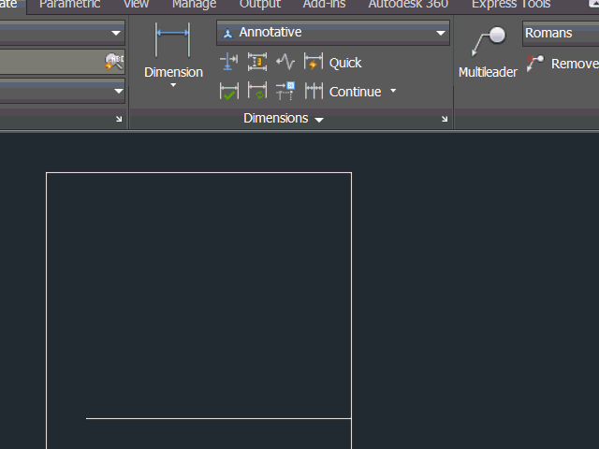Switch to the View ribbon tab
This screenshot has width=599, height=449.
tap(136, 4)
